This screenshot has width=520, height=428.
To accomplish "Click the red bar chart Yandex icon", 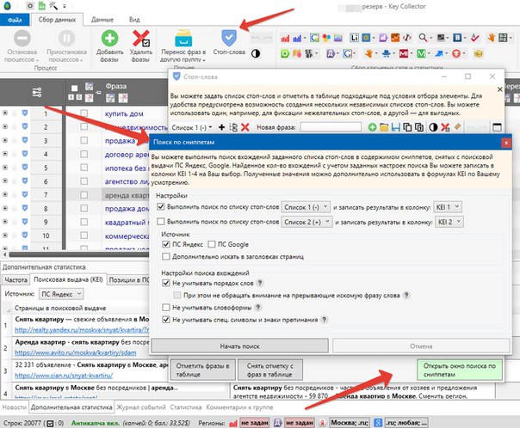I will pos(285,39).
